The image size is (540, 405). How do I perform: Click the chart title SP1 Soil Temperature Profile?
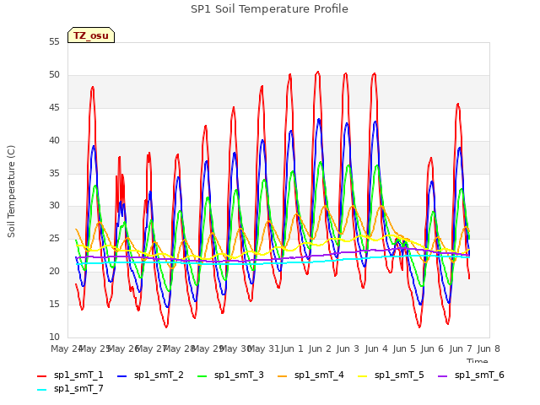[x=270, y=9]
